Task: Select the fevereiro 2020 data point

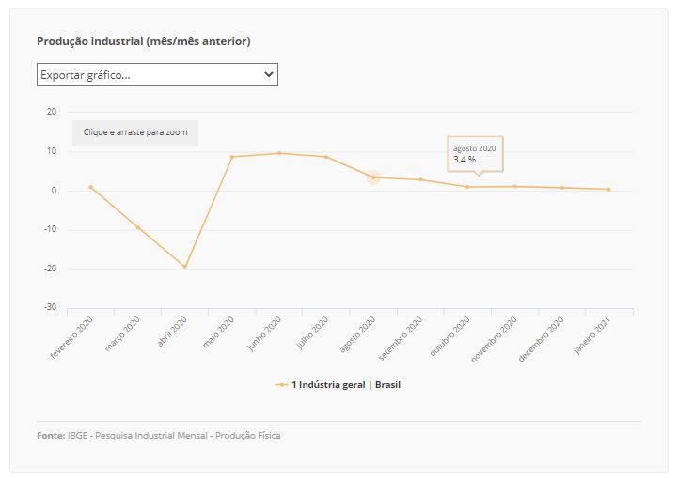Action: pyautogui.click(x=90, y=187)
